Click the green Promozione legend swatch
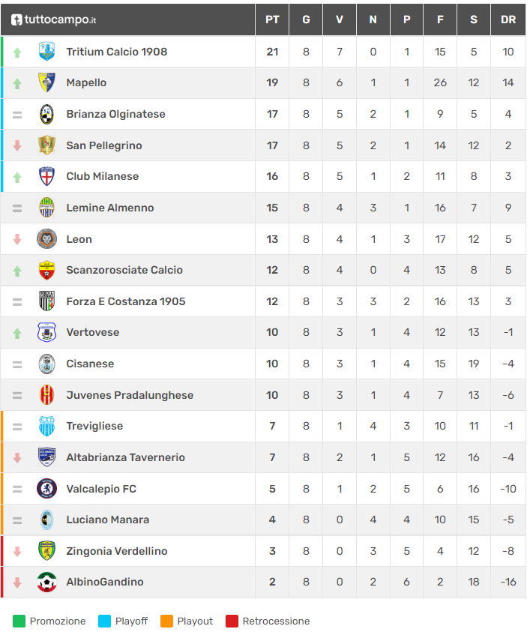This screenshot has height=632, width=530. coord(19,621)
